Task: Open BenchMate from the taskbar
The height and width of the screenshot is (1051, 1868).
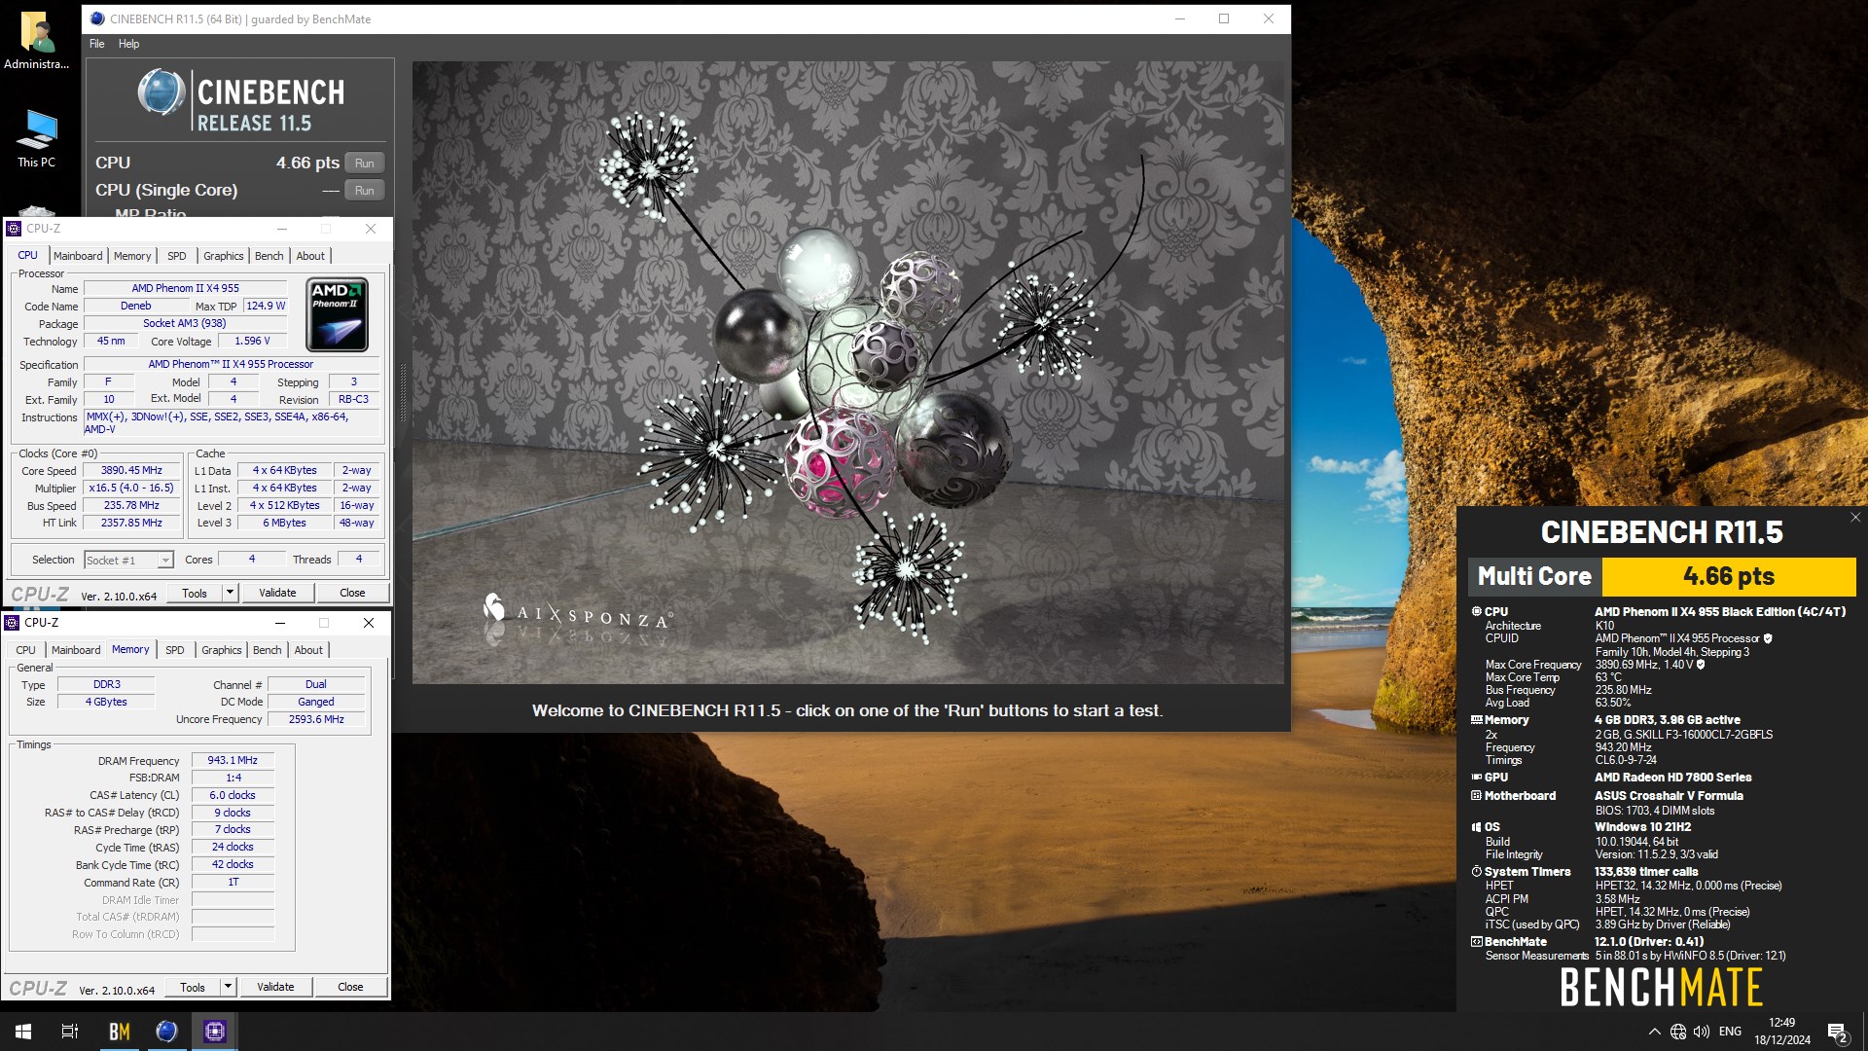Action: (x=119, y=1032)
